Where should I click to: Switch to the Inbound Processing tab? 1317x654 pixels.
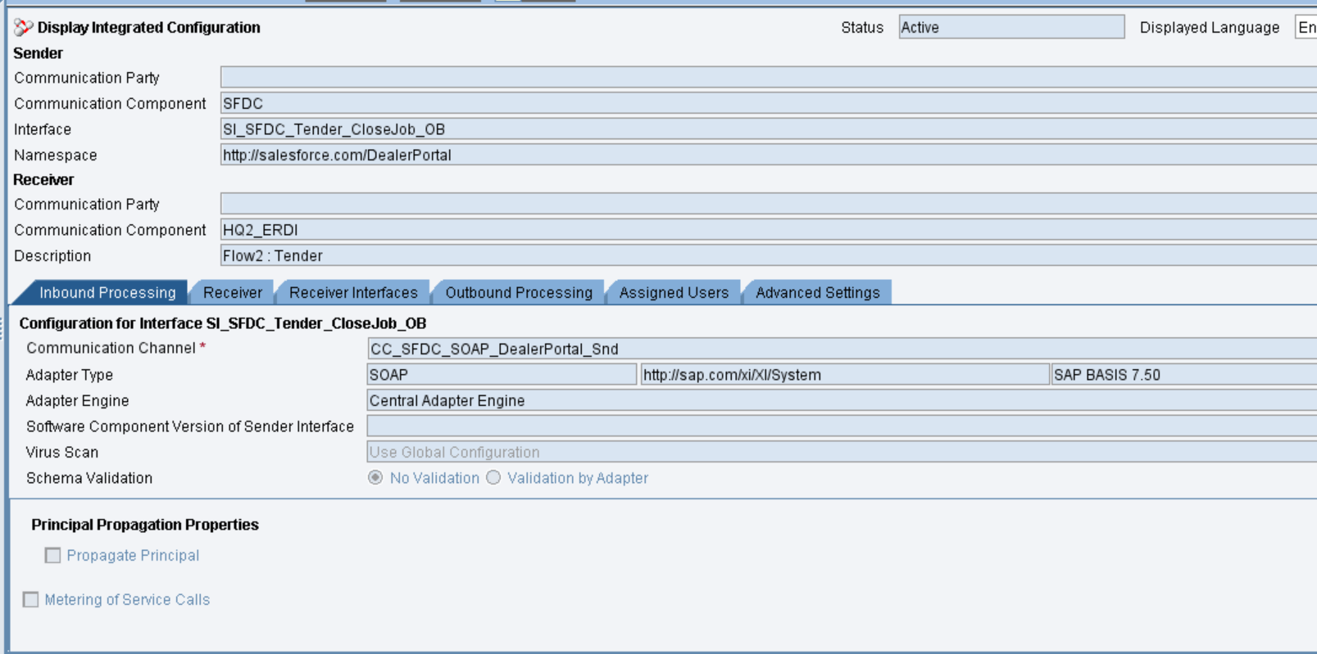tap(107, 293)
